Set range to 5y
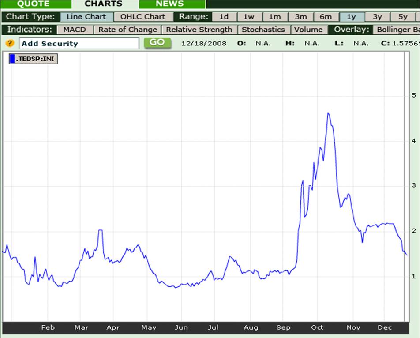The height and width of the screenshot is (338, 420). click(x=403, y=17)
